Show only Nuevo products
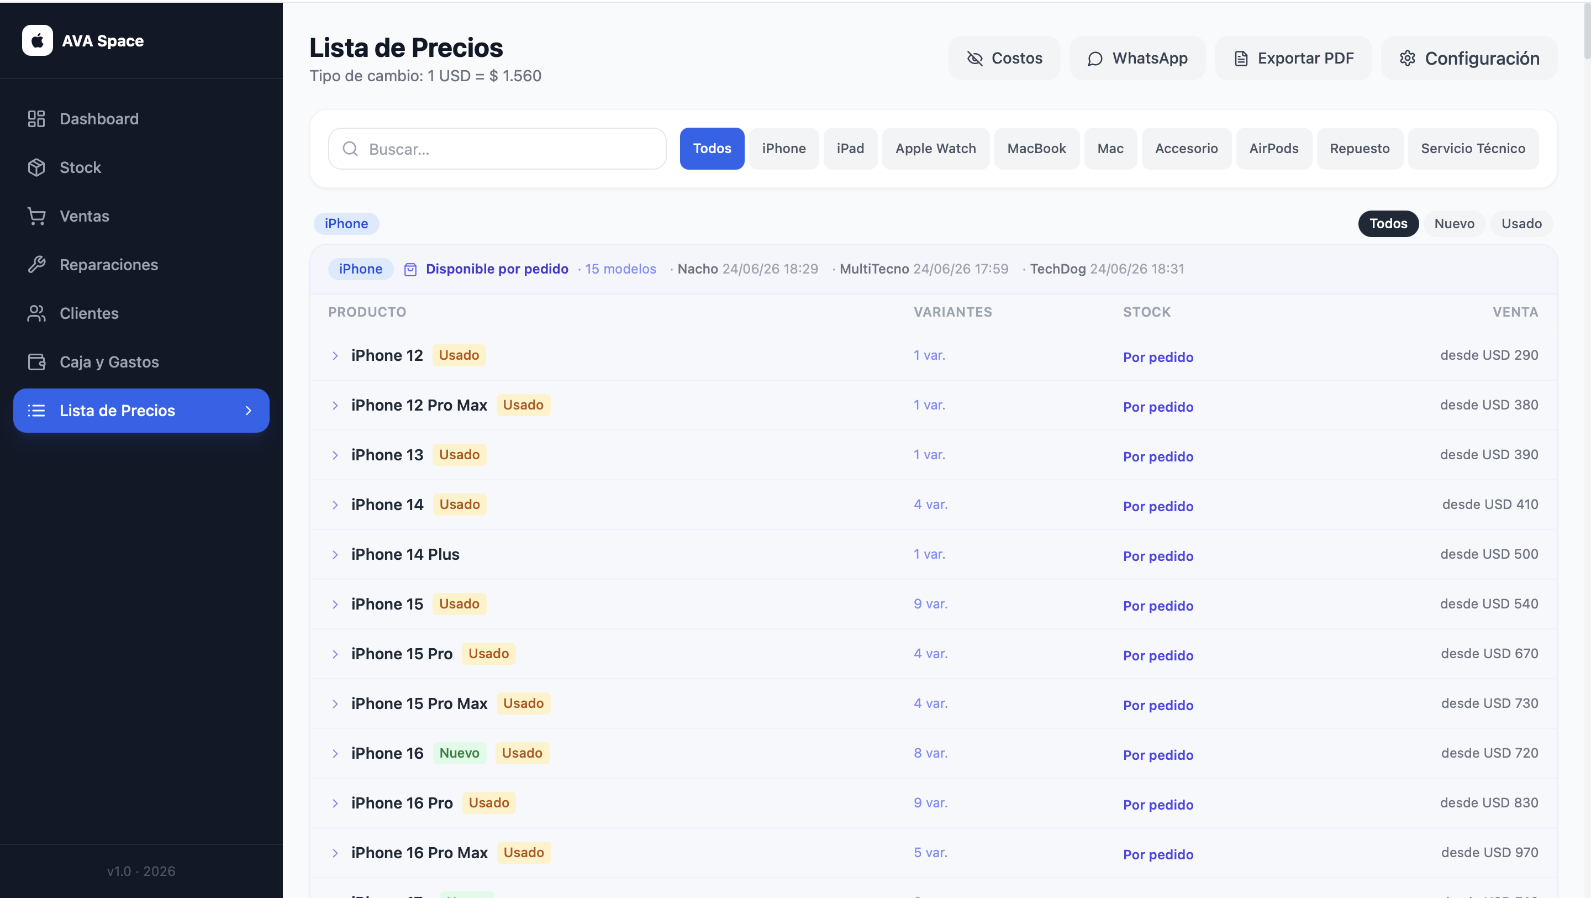The height and width of the screenshot is (898, 1591). pyautogui.click(x=1454, y=224)
